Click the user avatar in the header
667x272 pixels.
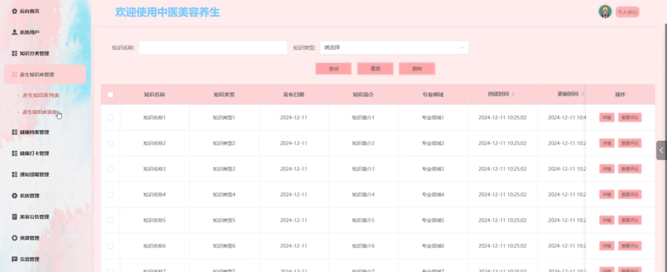coord(605,12)
